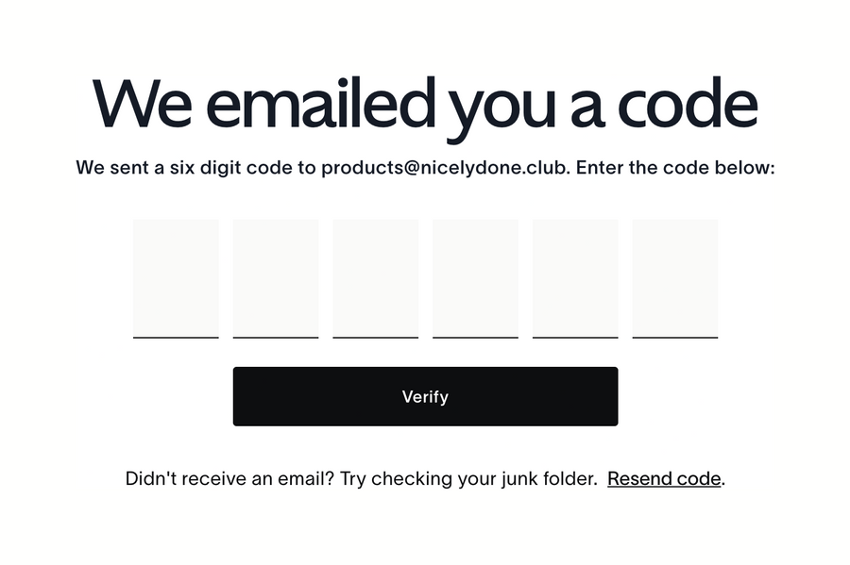850x565 pixels.
Task: Click the junk folder instruction text
Action: pyautogui.click(x=364, y=478)
